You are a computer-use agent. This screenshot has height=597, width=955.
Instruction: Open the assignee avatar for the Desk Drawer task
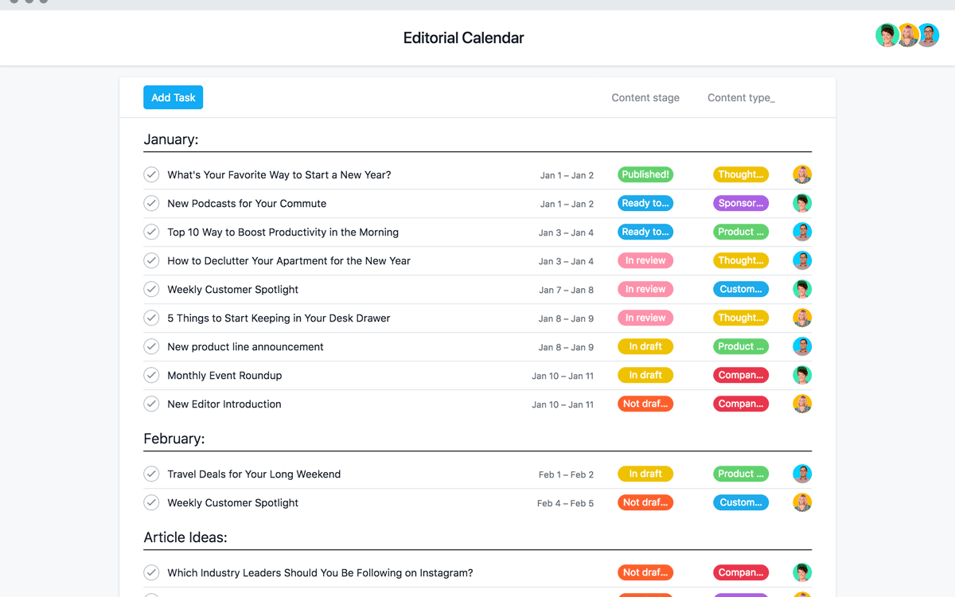click(x=802, y=318)
